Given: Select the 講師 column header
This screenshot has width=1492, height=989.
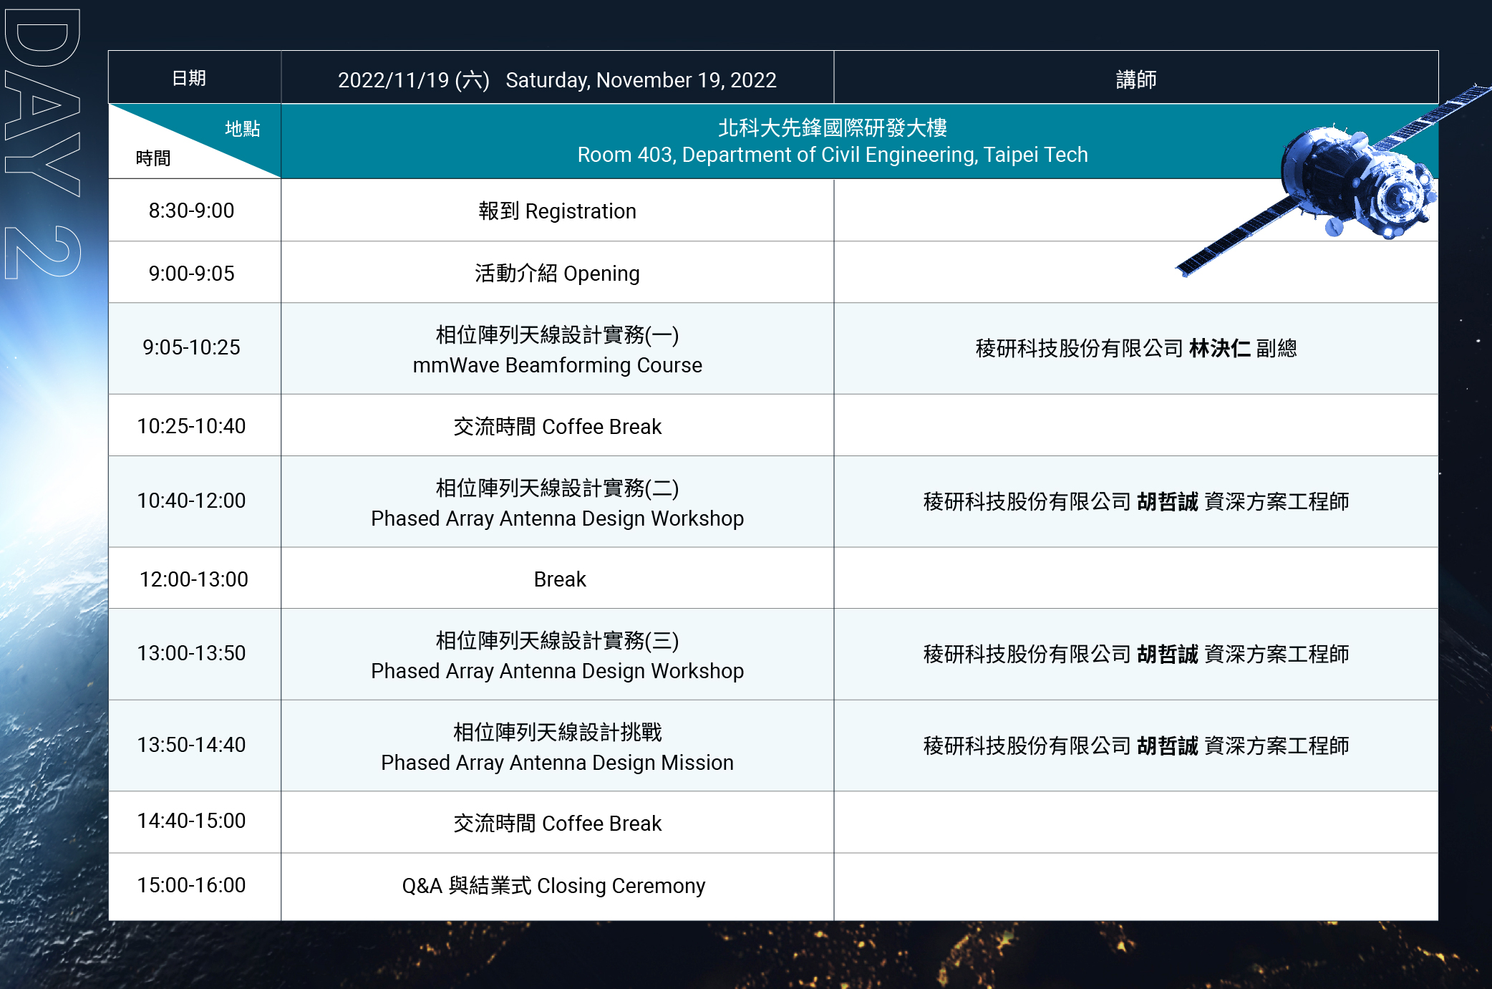Looking at the screenshot, I should point(1135,79).
